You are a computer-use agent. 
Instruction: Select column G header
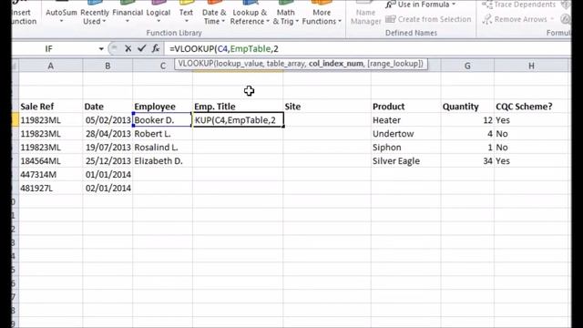pyautogui.click(x=467, y=66)
